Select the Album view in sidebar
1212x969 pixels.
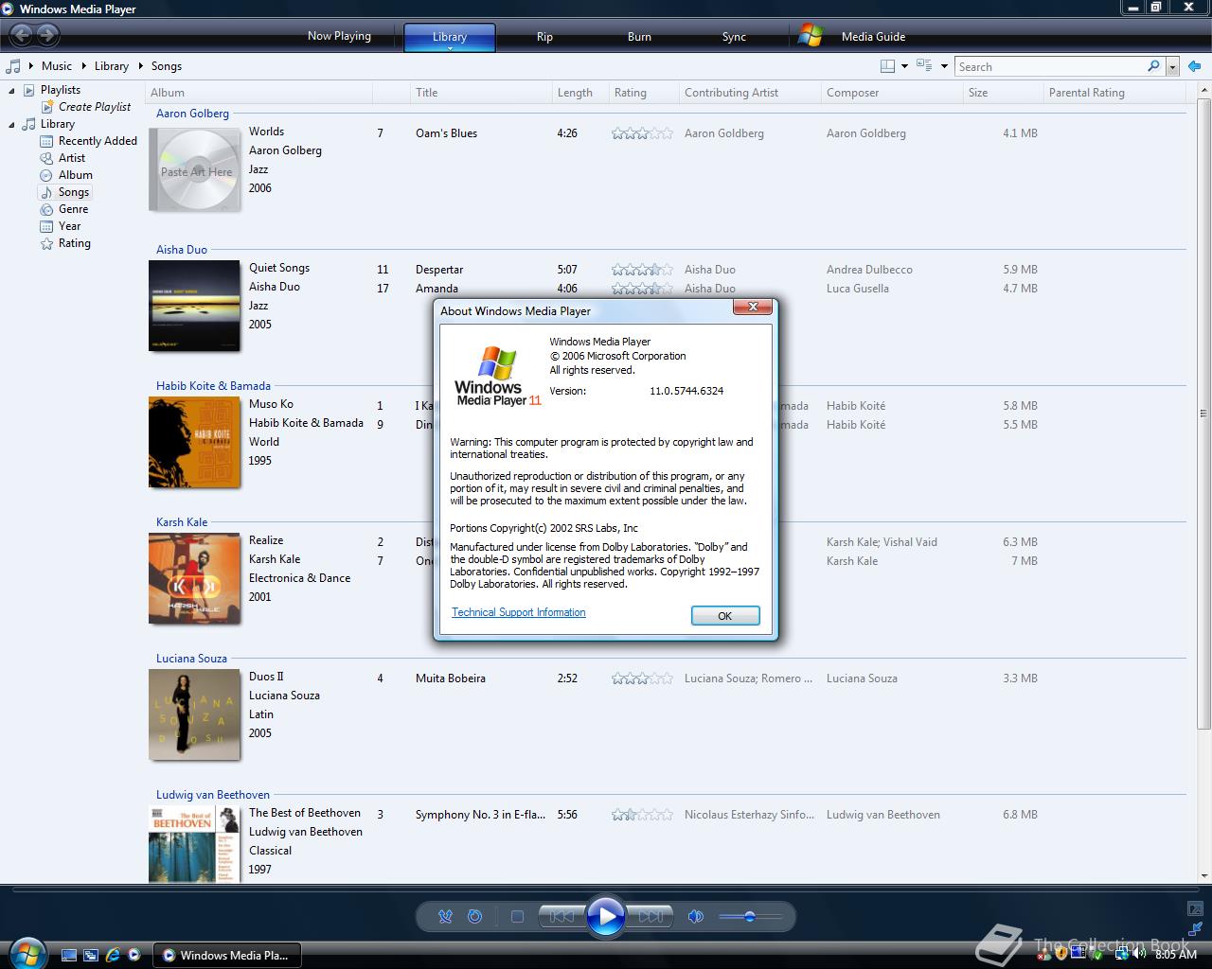(x=76, y=175)
